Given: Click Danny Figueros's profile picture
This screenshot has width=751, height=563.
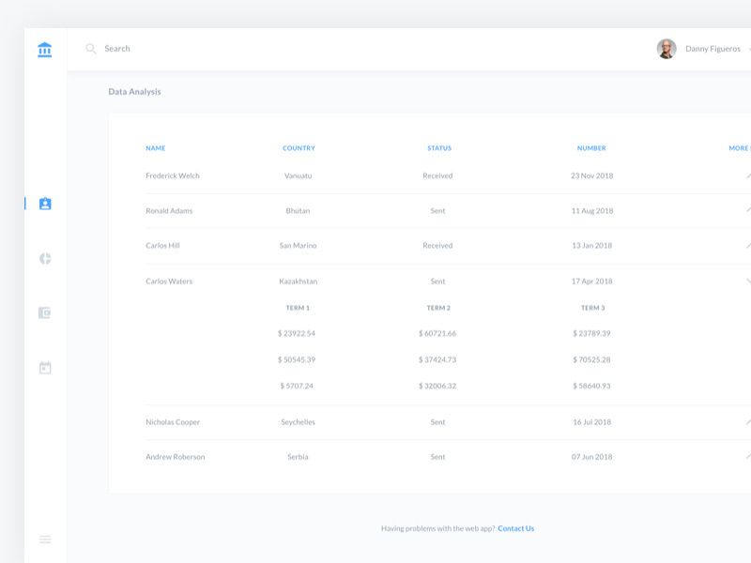Looking at the screenshot, I should tap(667, 48).
